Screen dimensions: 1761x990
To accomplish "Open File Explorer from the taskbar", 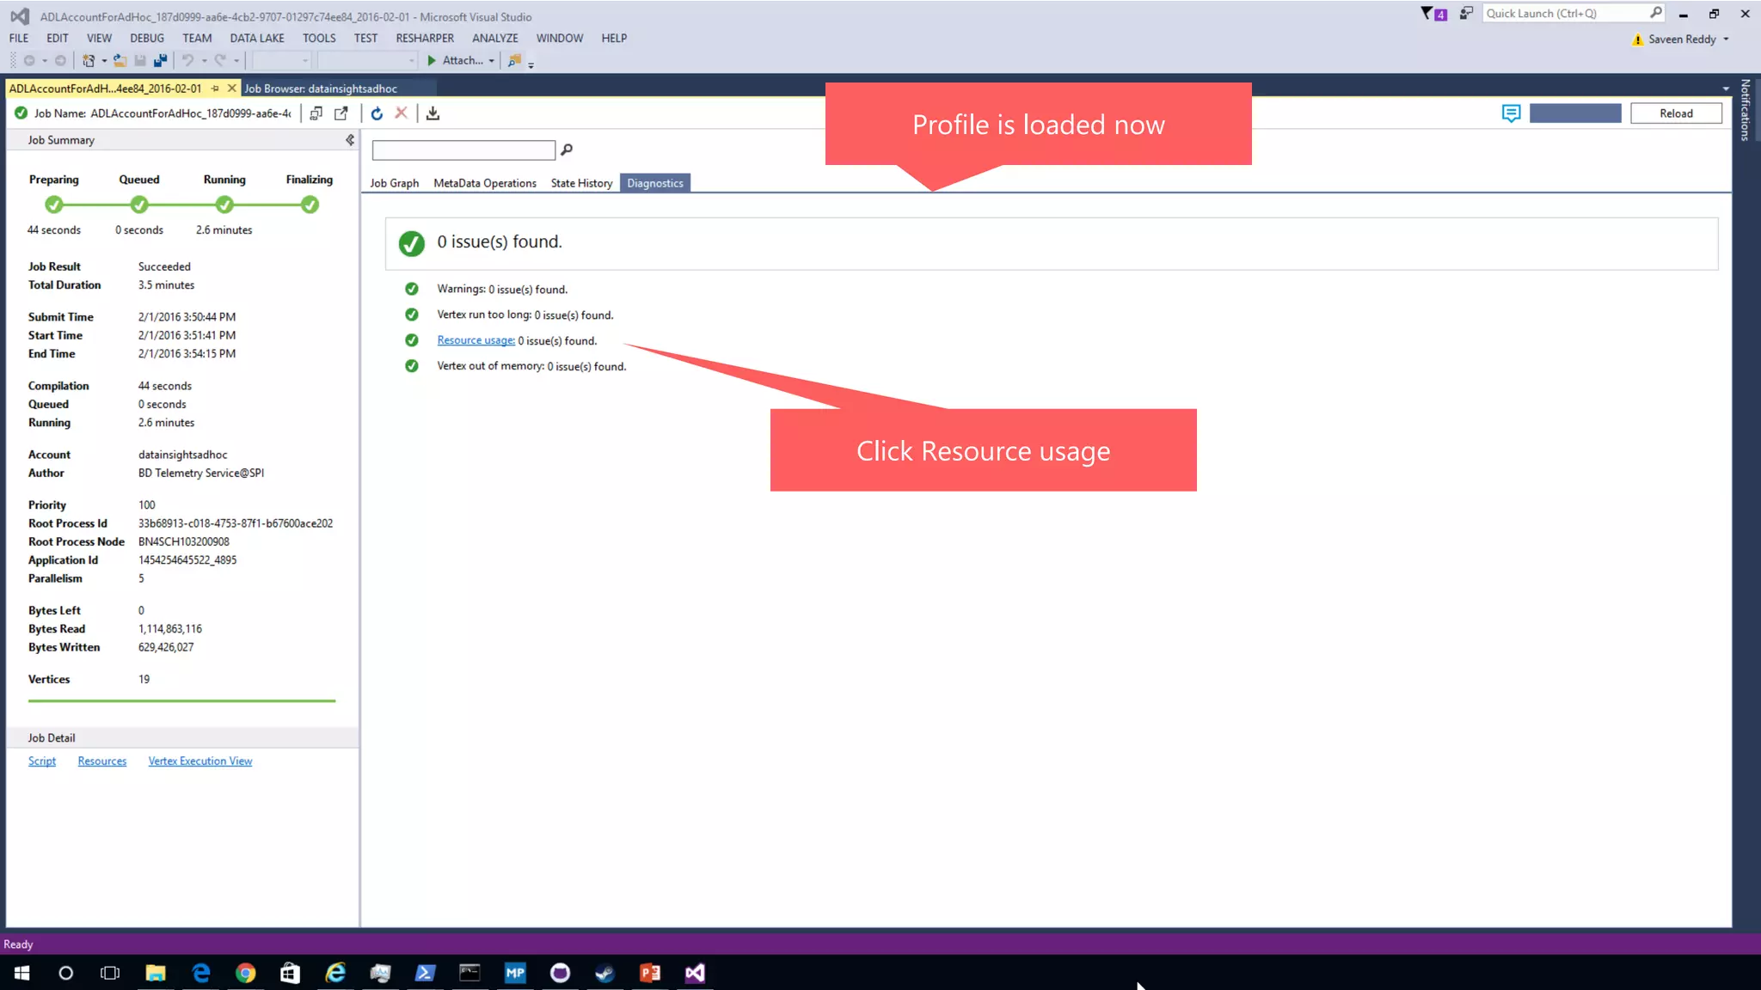I will (x=156, y=973).
